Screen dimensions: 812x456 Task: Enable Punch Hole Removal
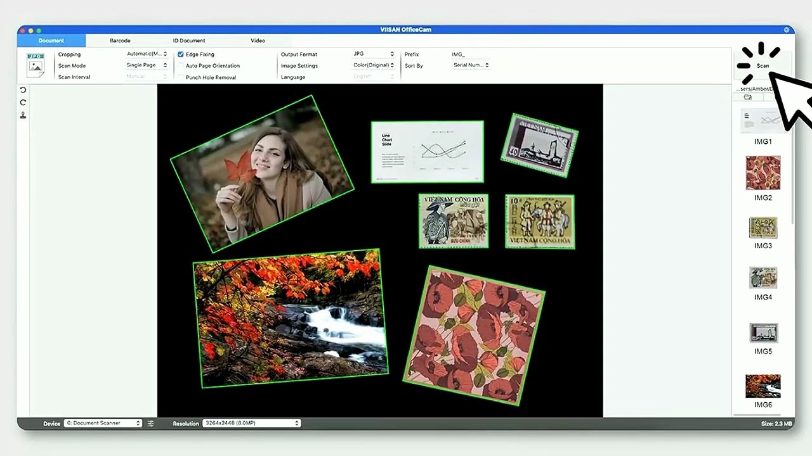pyautogui.click(x=181, y=77)
